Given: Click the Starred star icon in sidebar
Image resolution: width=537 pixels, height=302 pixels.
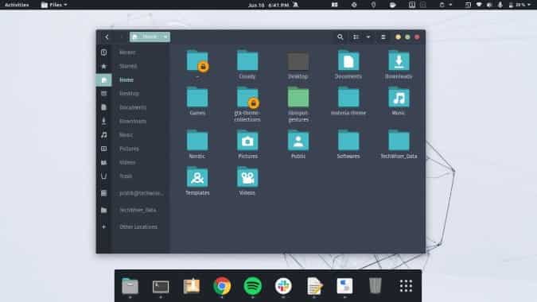Looking at the screenshot, I should pos(103,66).
